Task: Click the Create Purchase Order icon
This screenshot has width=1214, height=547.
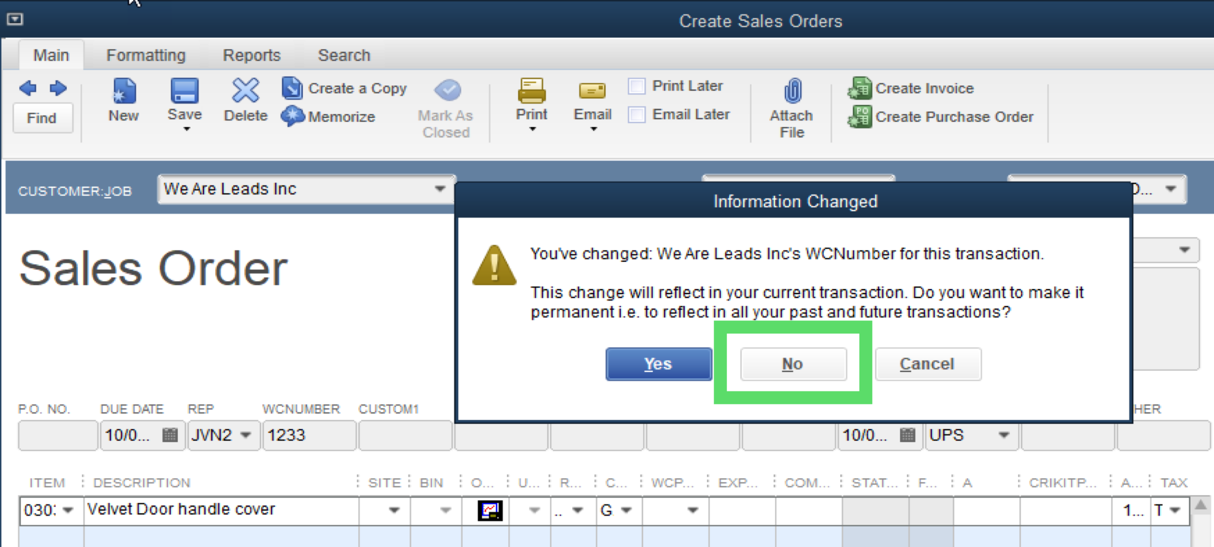Action: coord(860,117)
